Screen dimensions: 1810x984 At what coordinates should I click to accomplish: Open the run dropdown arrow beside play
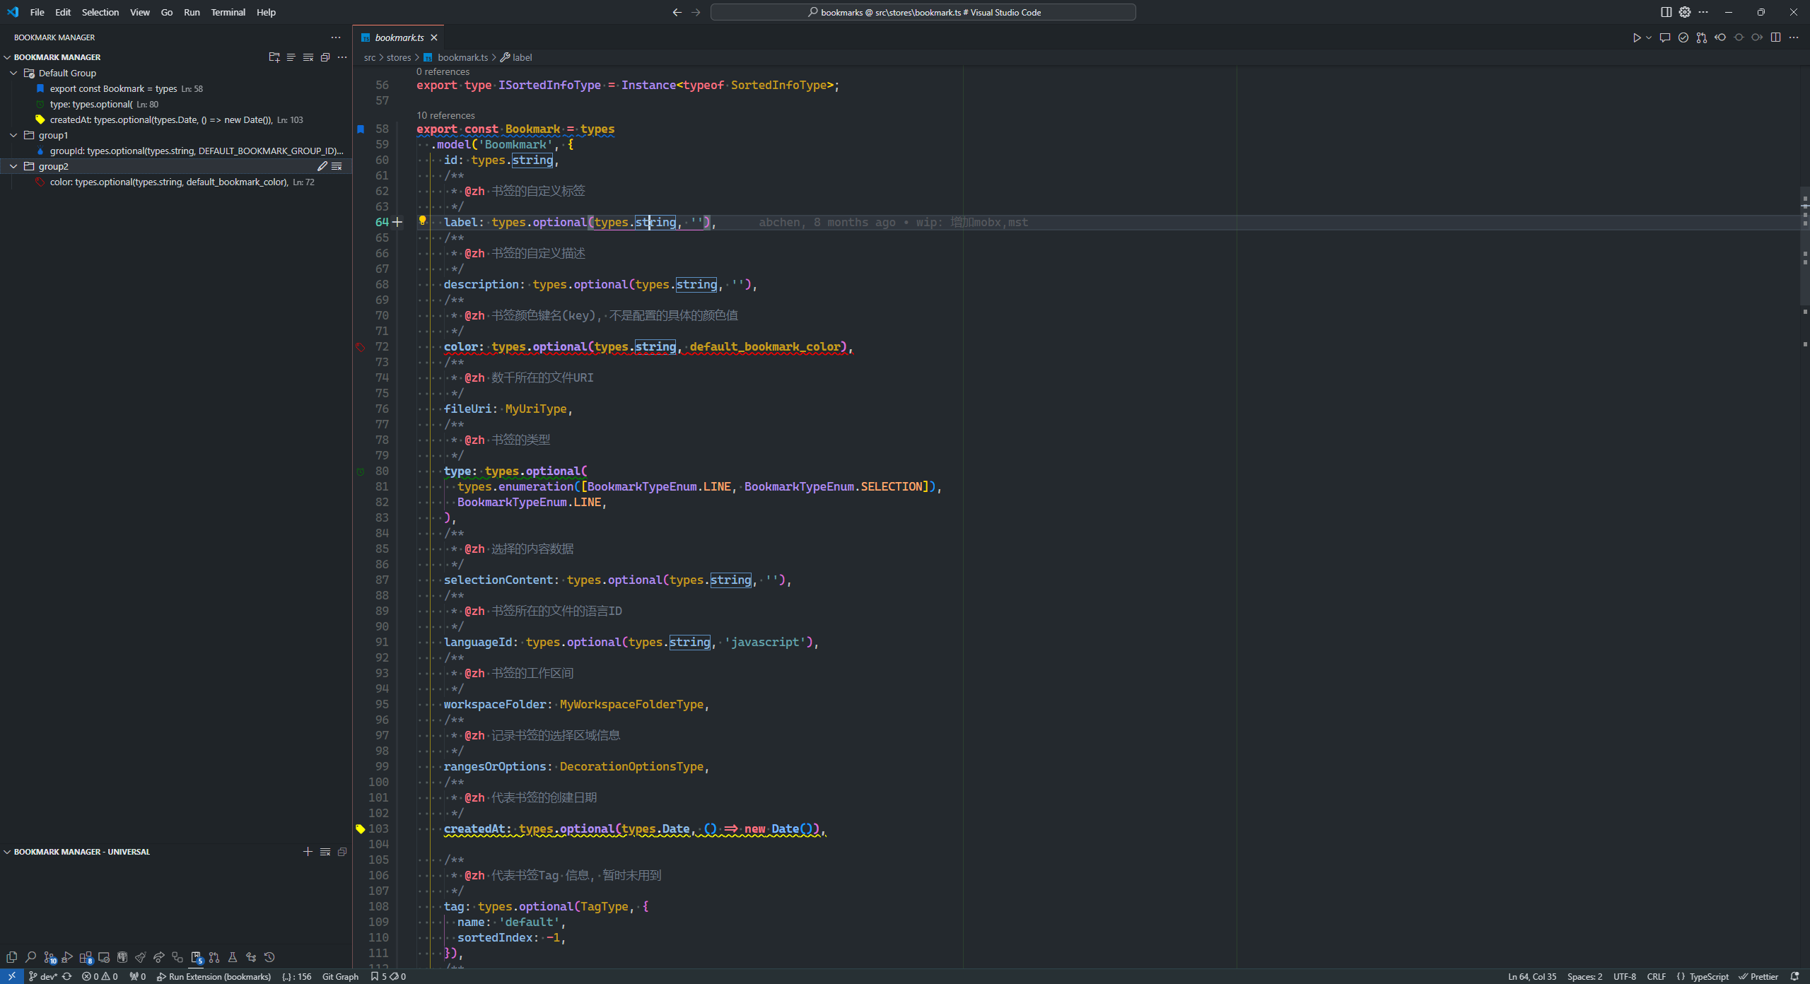1649,37
